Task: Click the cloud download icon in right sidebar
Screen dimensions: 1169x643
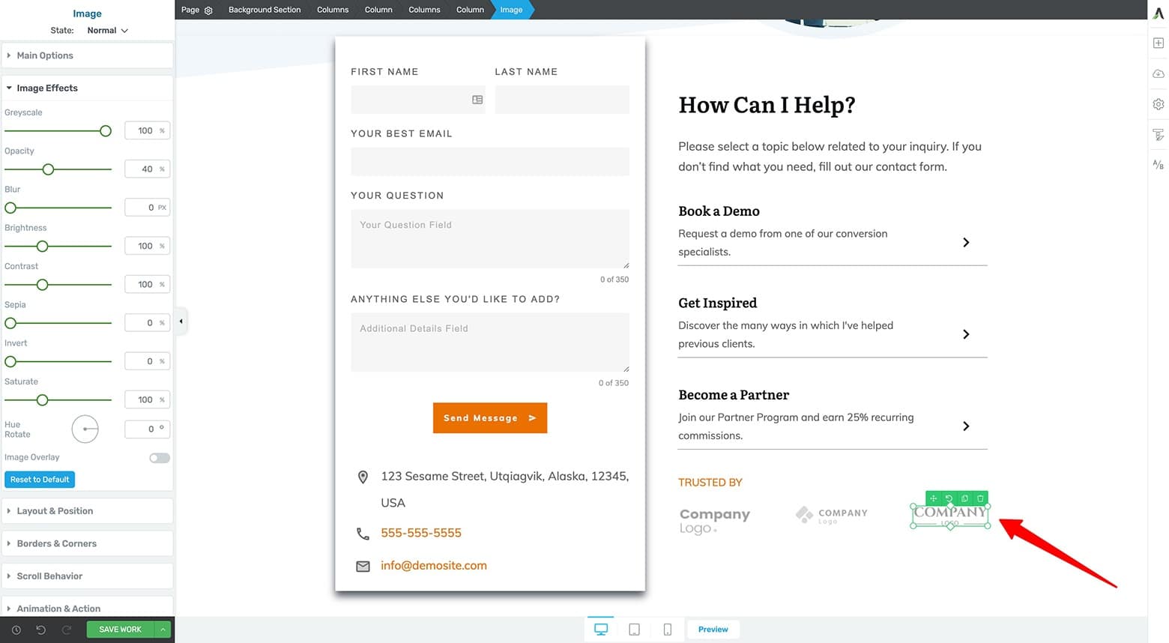Action: [x=1159, y=73]
